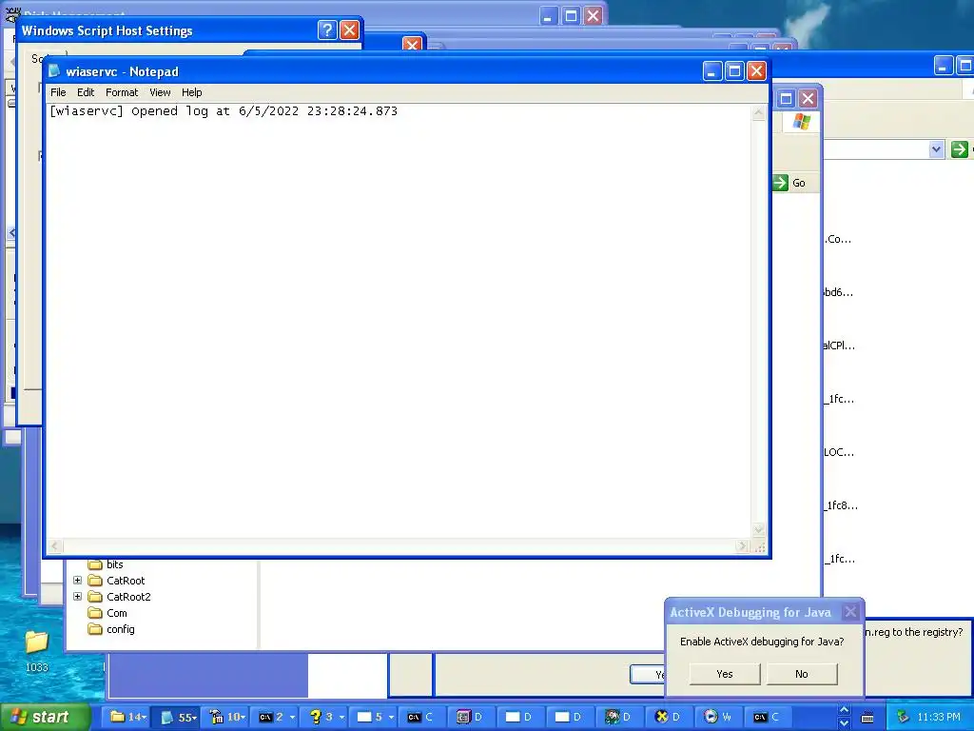Click the Windows flag logo in the toolbar
974x731 pixels.
tap(801, 122)
